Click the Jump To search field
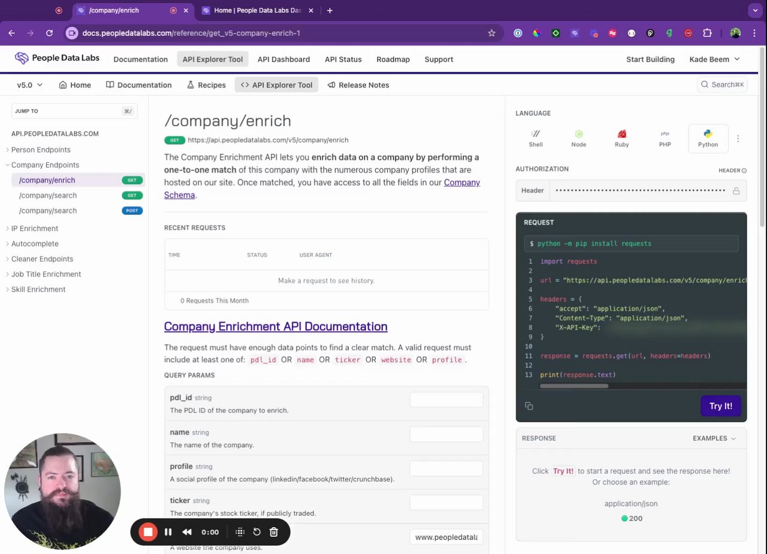This screenshot has width=767, height=554. [x=74, y=111]
